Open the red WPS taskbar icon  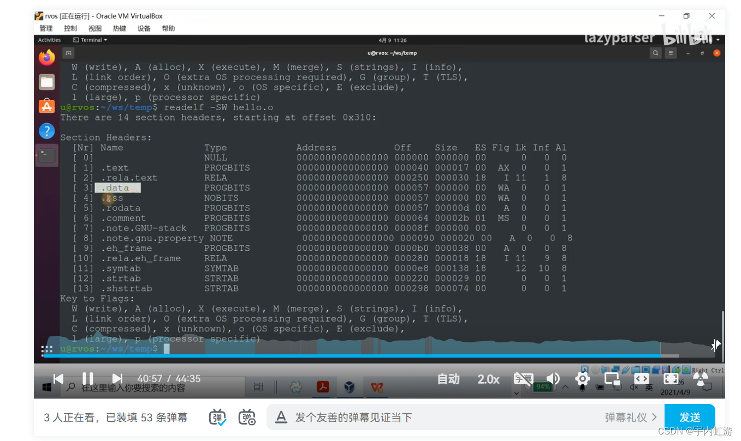pyautogui.click(x=377, y=388)
